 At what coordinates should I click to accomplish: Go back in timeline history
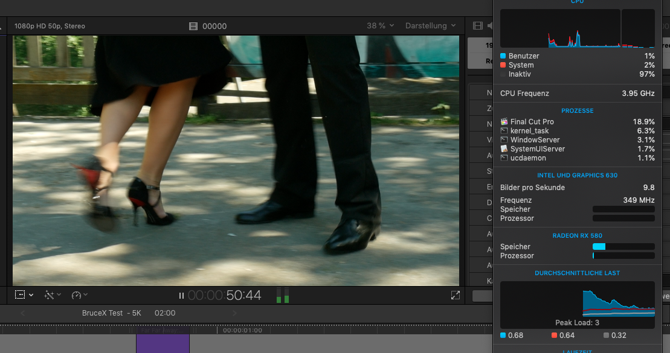pos(23,313)
